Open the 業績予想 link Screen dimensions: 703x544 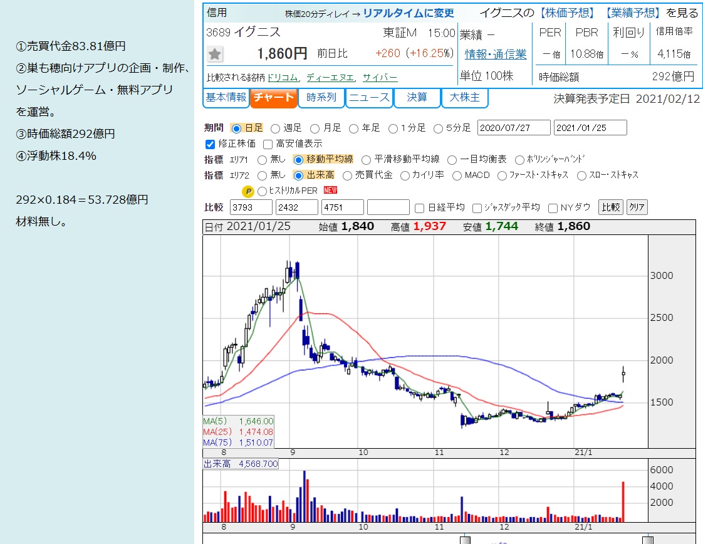(632, 13)
